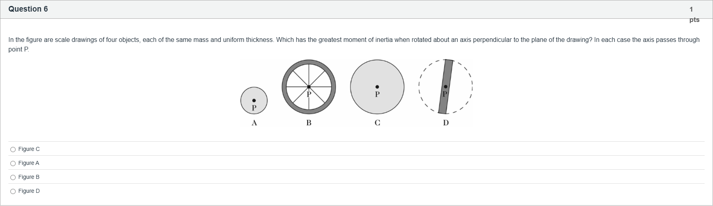Click the "1 pts" points indicator

(694, 14)
